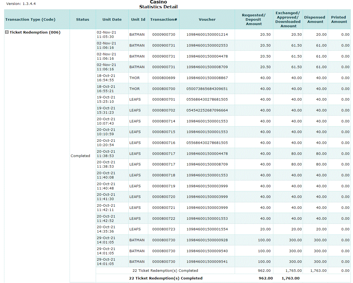Click the subtotal 962.00 requested amount
This screenshot has height=283, width=353.
click(x=264, y=271)
